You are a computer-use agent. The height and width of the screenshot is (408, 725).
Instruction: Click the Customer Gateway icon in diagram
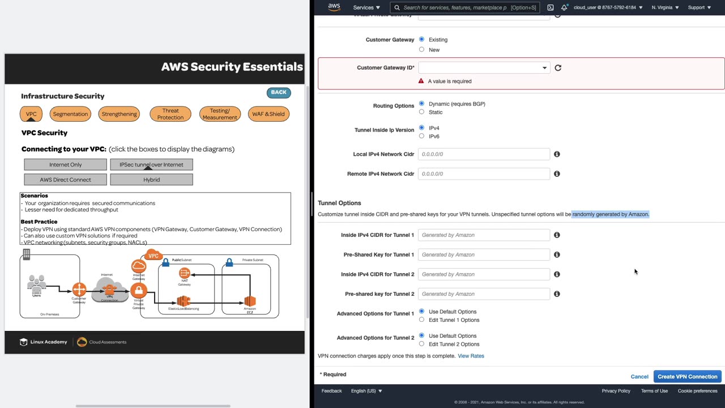[79, 290]
